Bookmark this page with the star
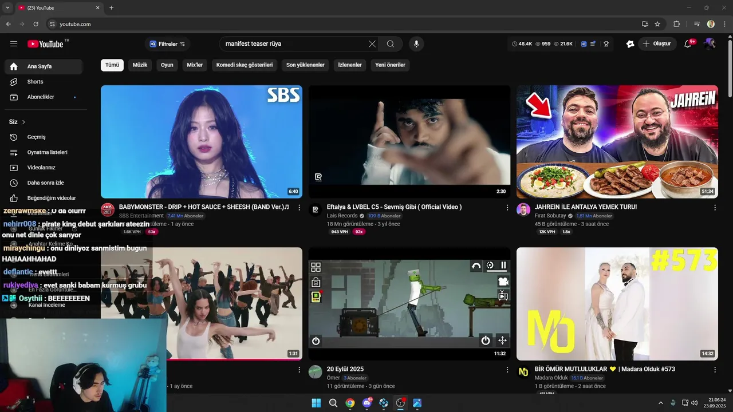This screenshot has width=733, height=412. coord(657,24)
